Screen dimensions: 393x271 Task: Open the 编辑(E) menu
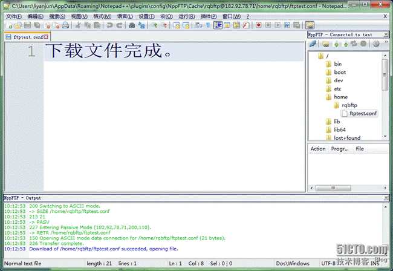click(x=35, y=16)
